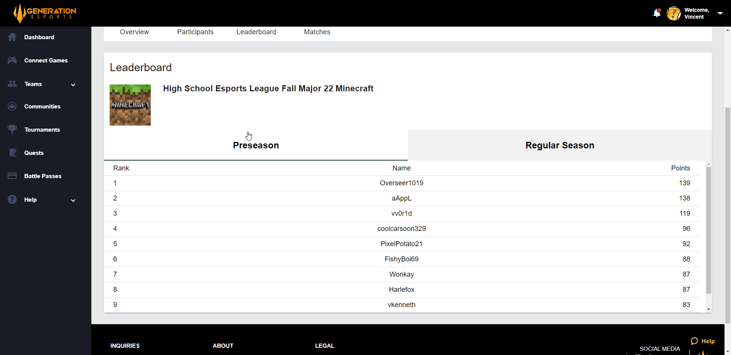Click the Points column header
Screen dimensions: 731x355
(x=680, y=168)
